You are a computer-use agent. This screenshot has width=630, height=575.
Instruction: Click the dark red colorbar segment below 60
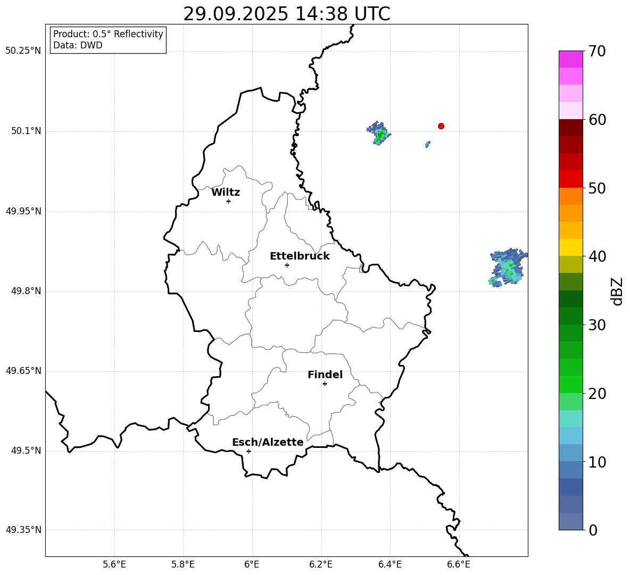click(570, 128)
